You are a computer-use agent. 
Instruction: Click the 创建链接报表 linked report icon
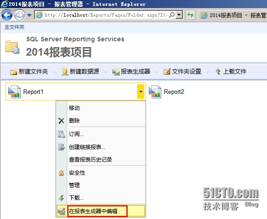coord(61,147)
